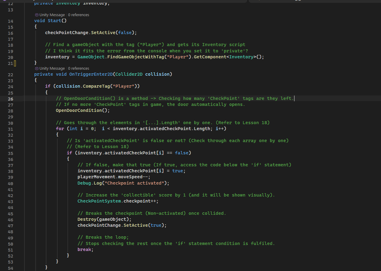Click the Unity icon above OnTriggerEnter2D method

(x=36, y=68)
